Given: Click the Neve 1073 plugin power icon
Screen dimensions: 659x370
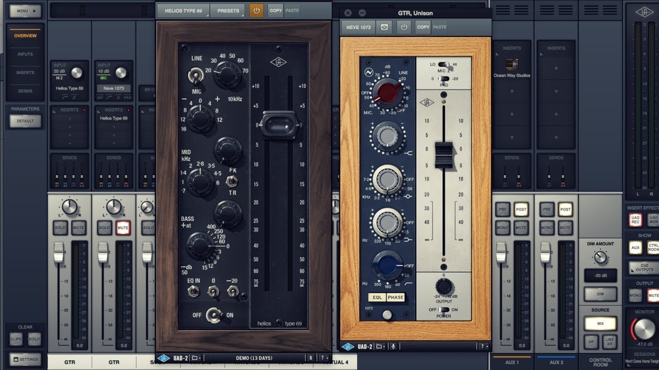Looking at the screenshot, I should (x=404, y=27).
